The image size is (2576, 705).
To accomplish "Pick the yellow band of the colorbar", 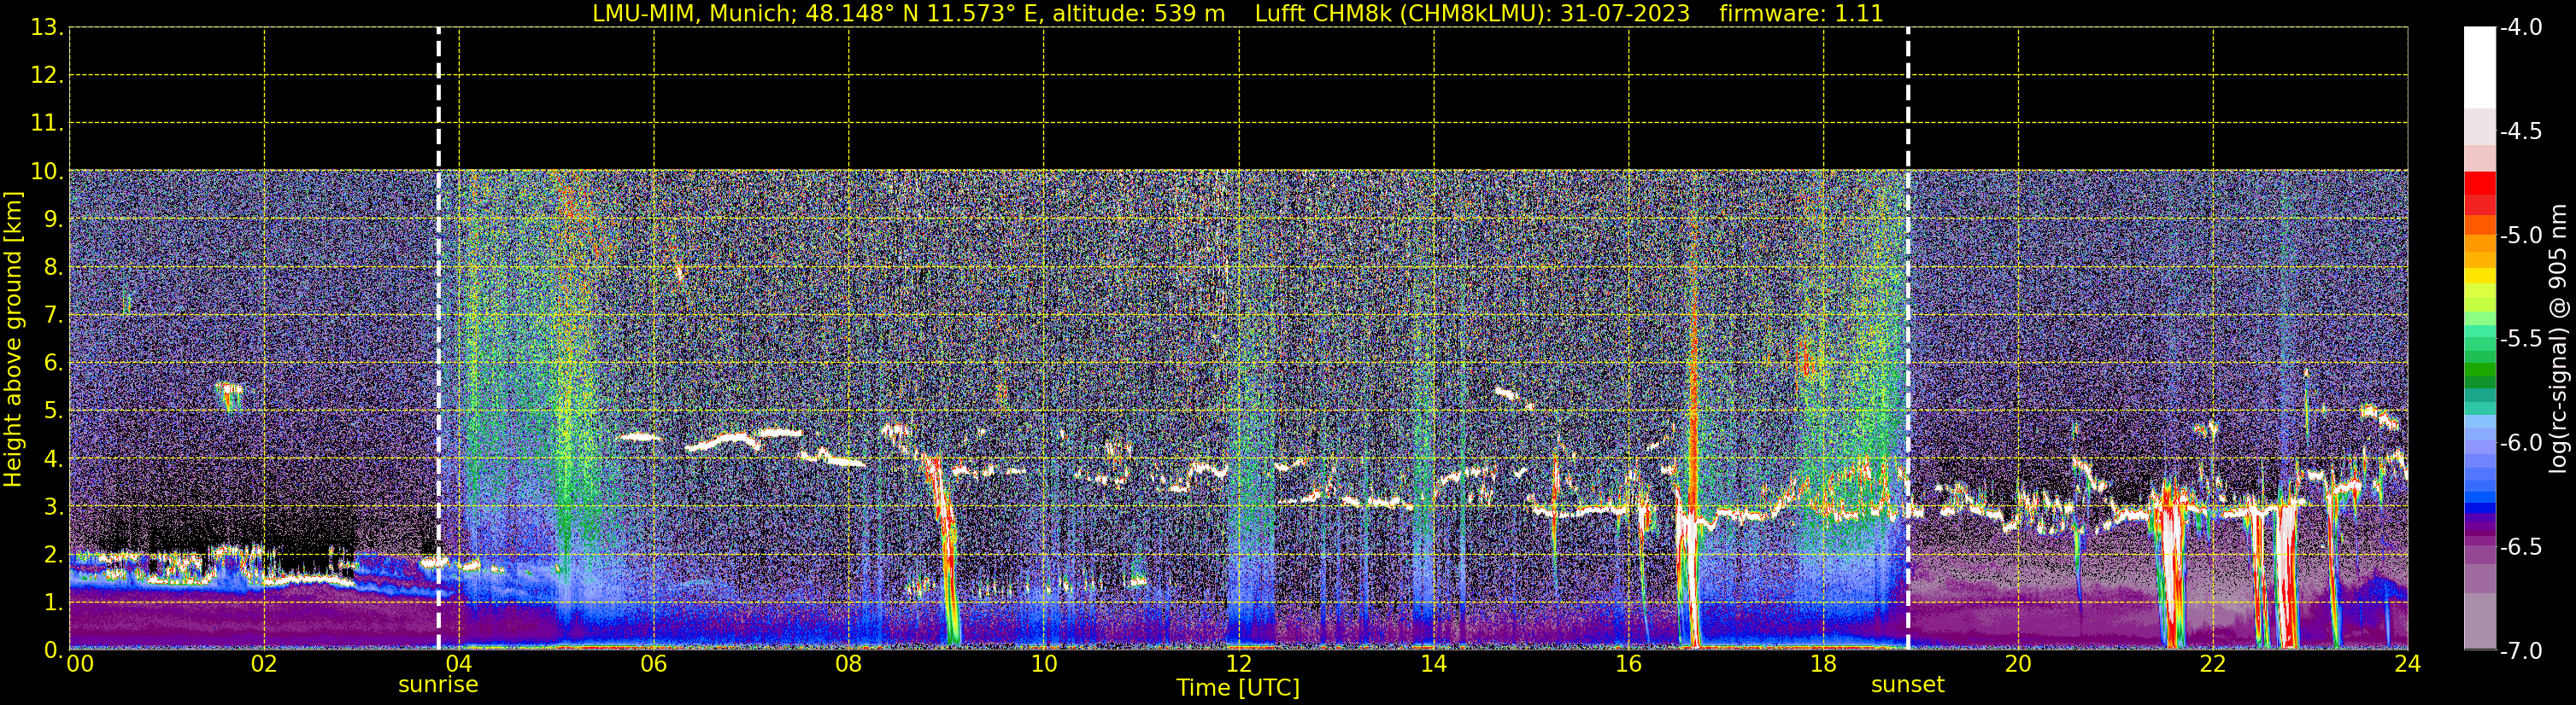I will coord(2480,275).
